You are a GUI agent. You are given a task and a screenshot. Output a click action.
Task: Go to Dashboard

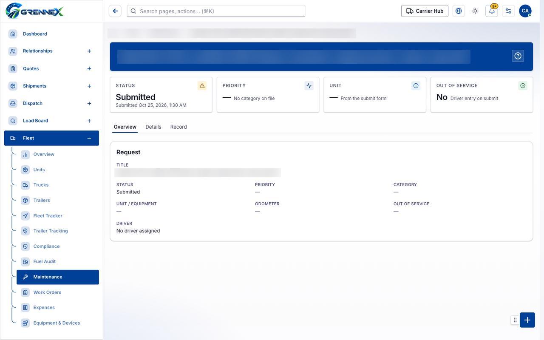click(51, 34)
